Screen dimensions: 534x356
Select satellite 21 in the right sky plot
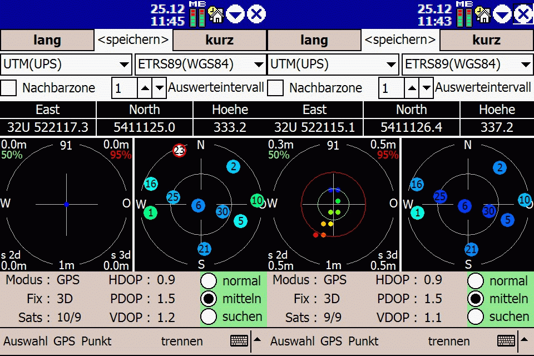(x=471, y=249)
